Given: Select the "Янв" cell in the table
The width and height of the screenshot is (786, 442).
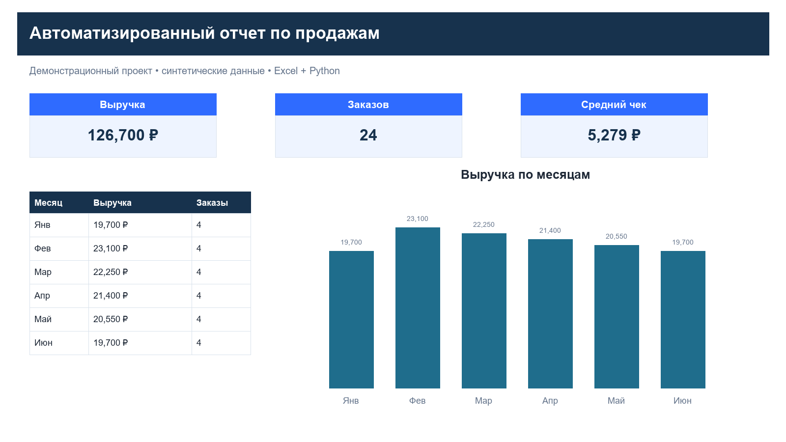Looking at the screenshot, I should [59, 225].
